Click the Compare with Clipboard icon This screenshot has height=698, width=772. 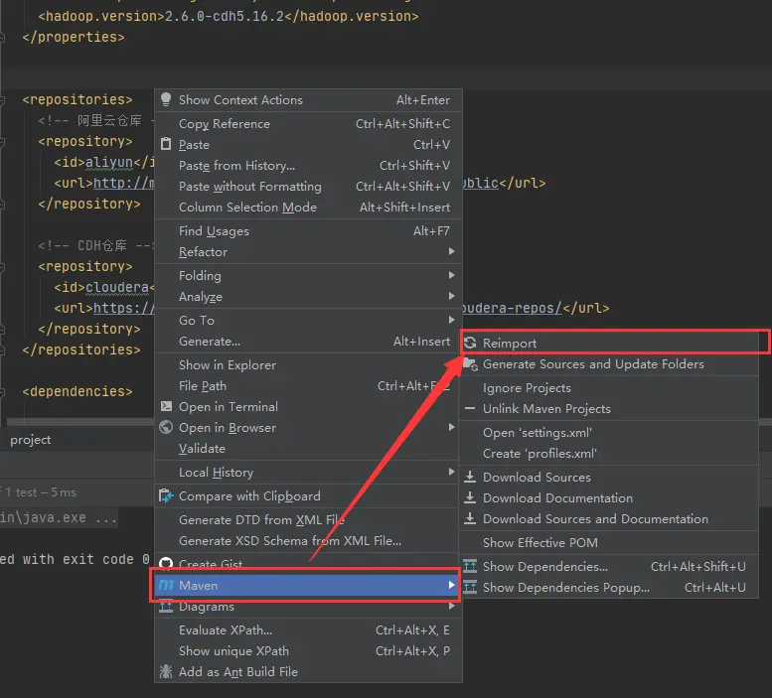pyautogui.click(x=166, y=495)
